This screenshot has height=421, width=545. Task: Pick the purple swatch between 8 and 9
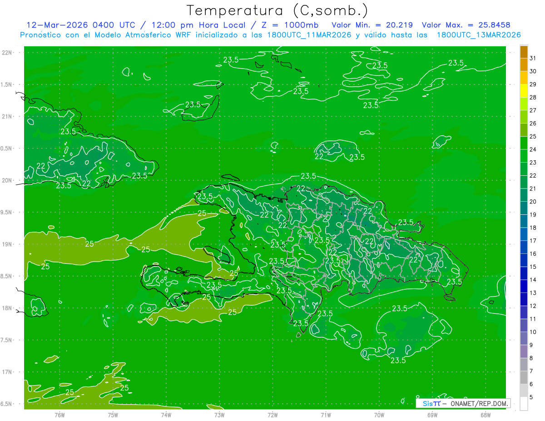(x=524, y=351)
